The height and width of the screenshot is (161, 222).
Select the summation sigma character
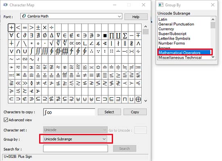click(x=125, y=36)
